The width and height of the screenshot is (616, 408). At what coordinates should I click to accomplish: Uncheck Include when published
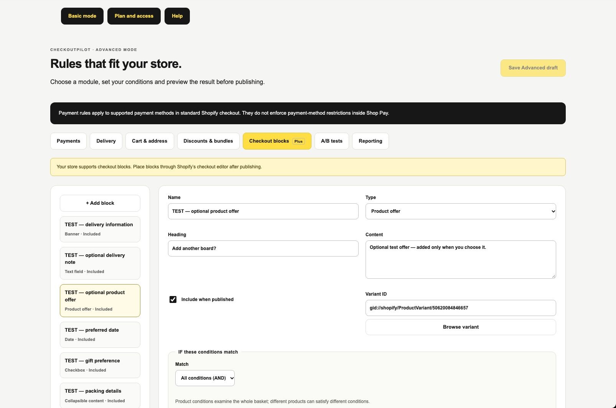(173, 299)
